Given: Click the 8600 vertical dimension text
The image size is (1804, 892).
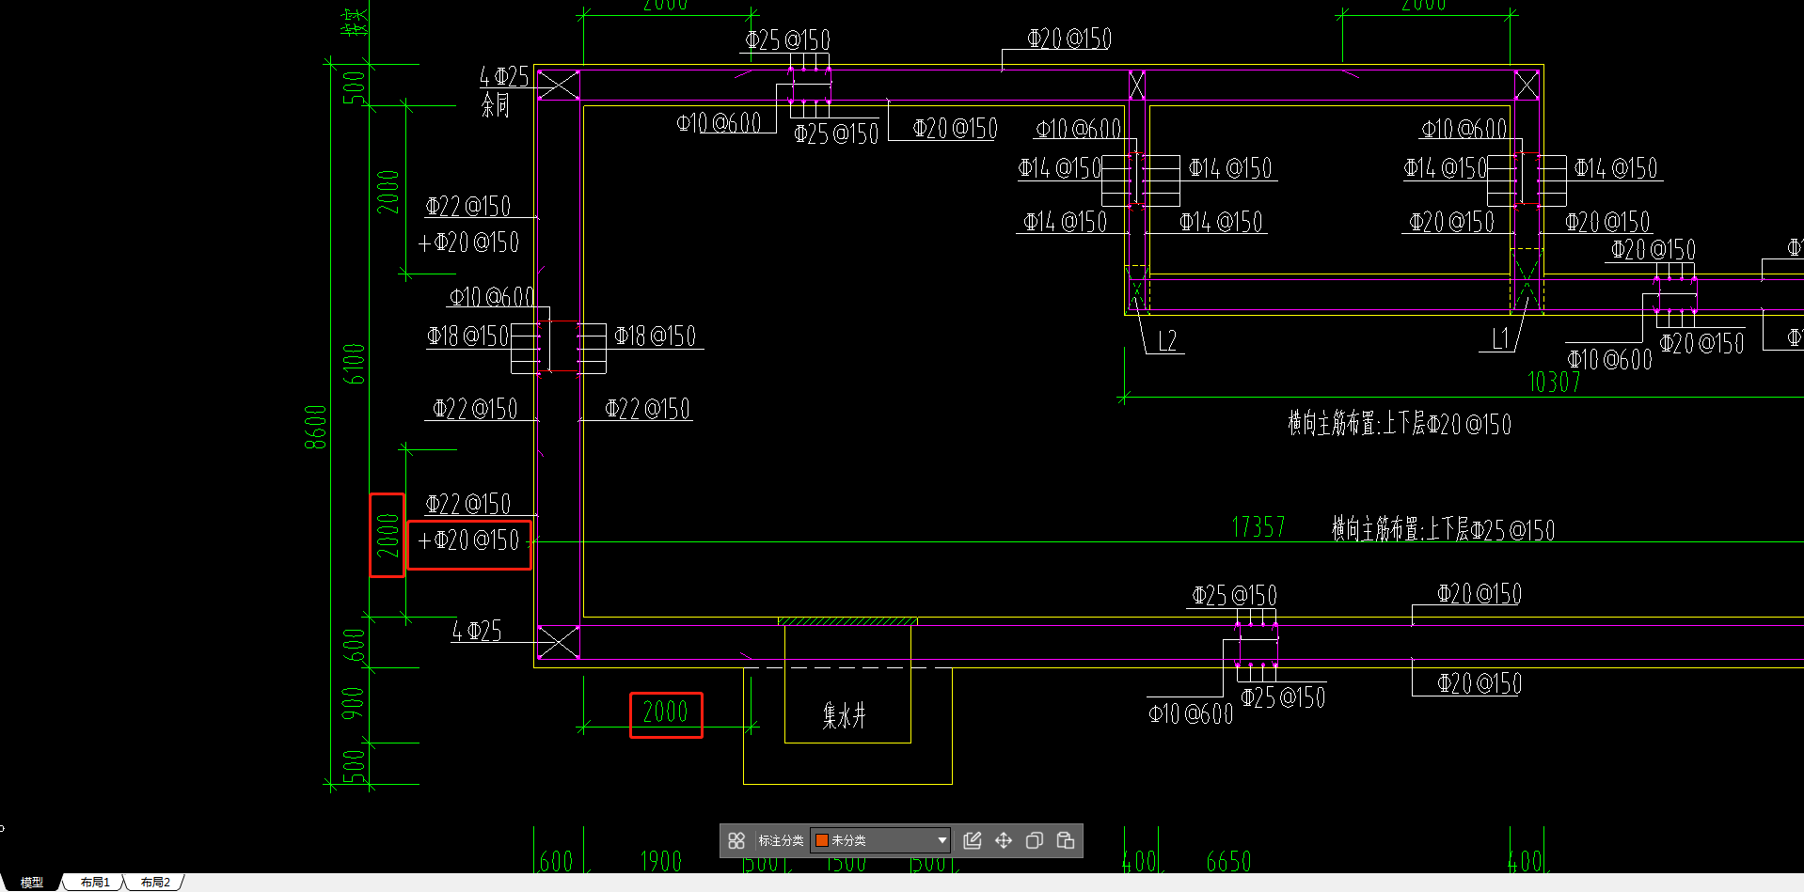Looking at the screenshot, I should [315, 427].
